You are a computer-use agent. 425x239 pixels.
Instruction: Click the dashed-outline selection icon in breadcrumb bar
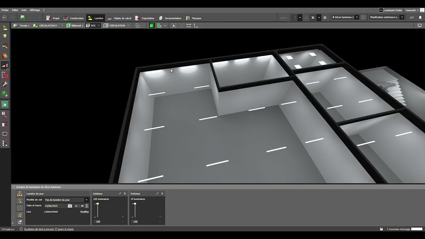click(x=138, y=26)
